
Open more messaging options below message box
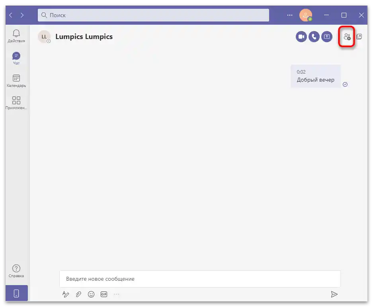(x=117, y=294)
